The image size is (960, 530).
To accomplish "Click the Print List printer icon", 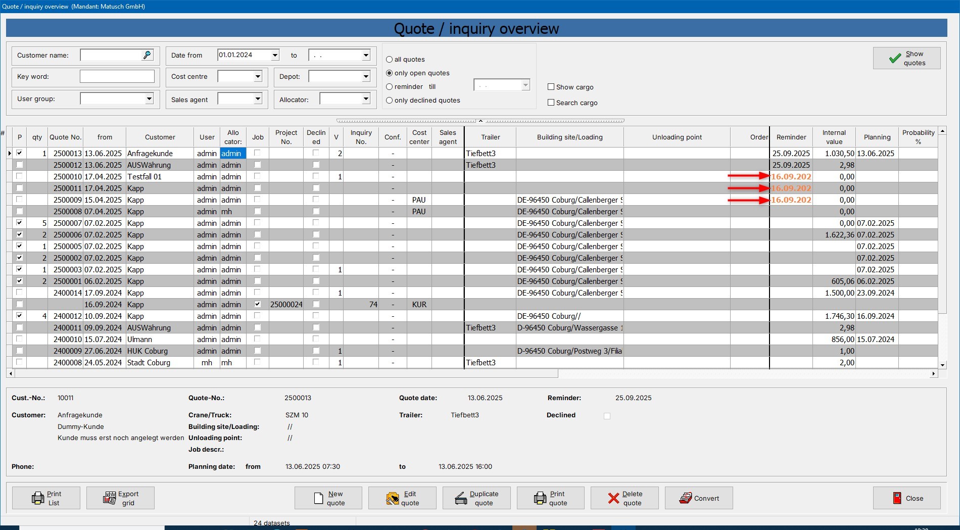I will (x=38, y=498).
